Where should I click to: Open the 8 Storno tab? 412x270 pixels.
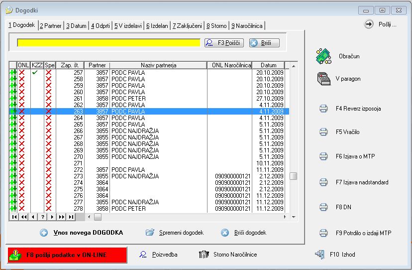(x=216, y=26)
